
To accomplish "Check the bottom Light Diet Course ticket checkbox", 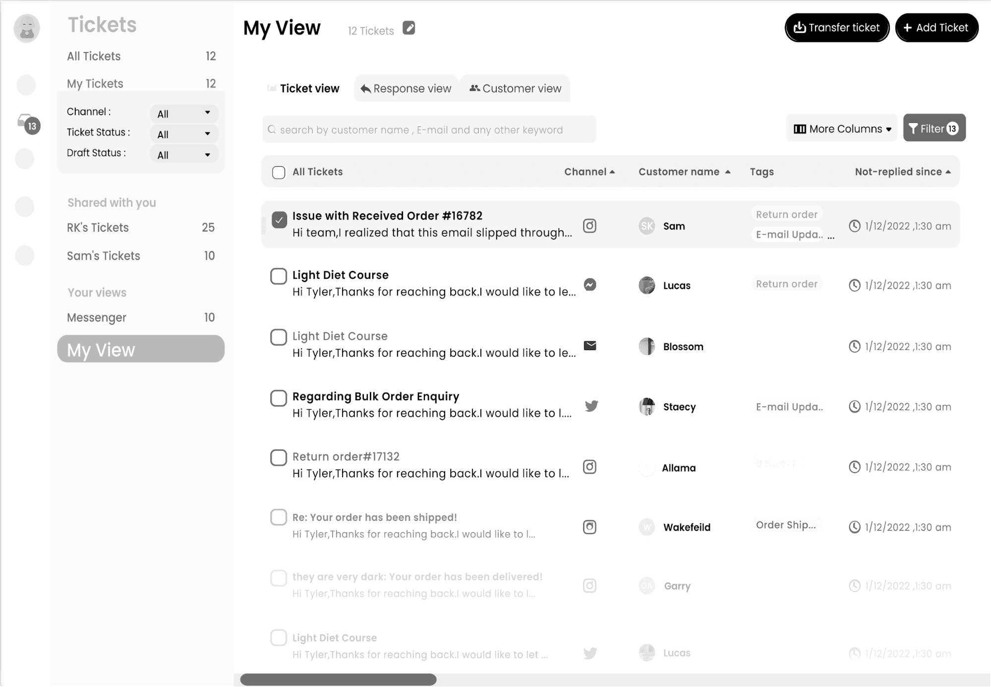I will click(279, 637).
